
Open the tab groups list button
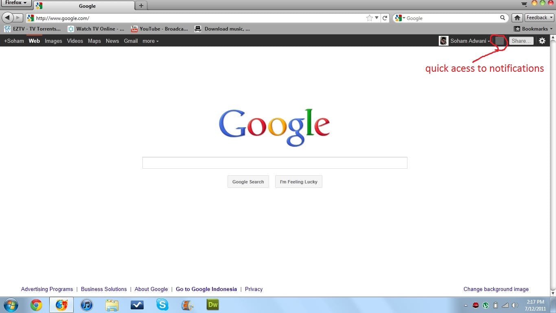click(524, 4)
